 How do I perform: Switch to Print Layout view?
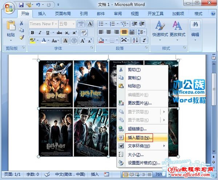pyautogui.click(x=126, y=175)
